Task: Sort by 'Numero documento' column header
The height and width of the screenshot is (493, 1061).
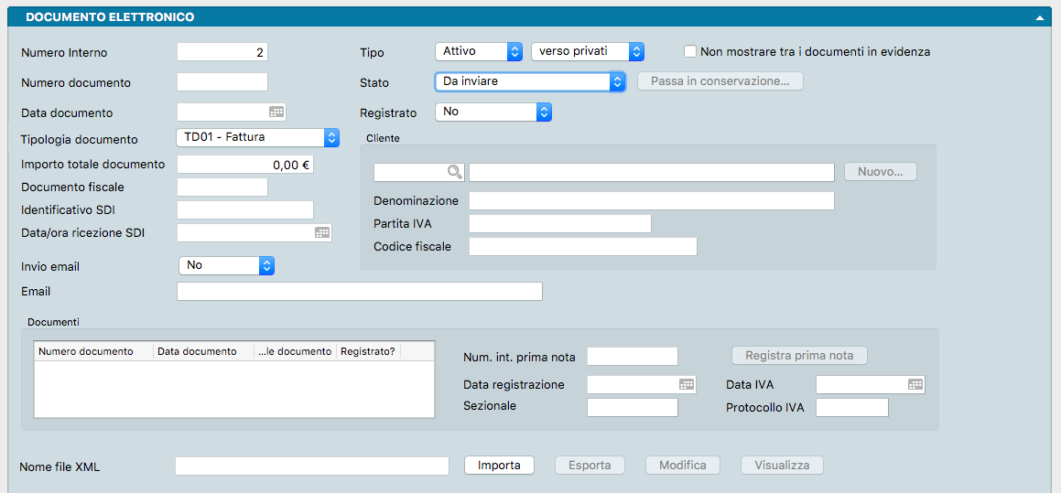Action: click(93, 352)
